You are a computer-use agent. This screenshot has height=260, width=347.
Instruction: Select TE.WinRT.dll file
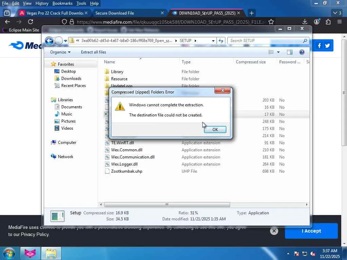click(x=122, y=143)
